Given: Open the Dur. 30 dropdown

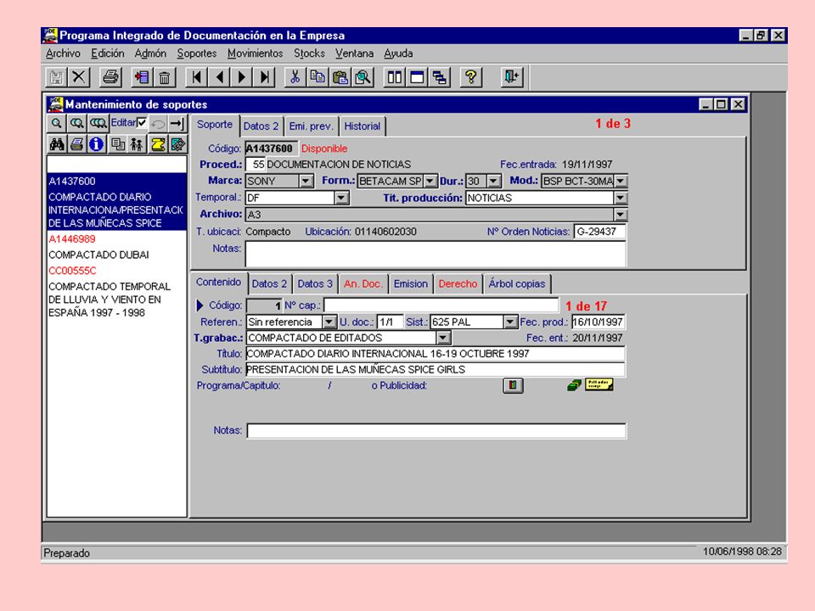Looking at the screenshot, I should point(494,182).
